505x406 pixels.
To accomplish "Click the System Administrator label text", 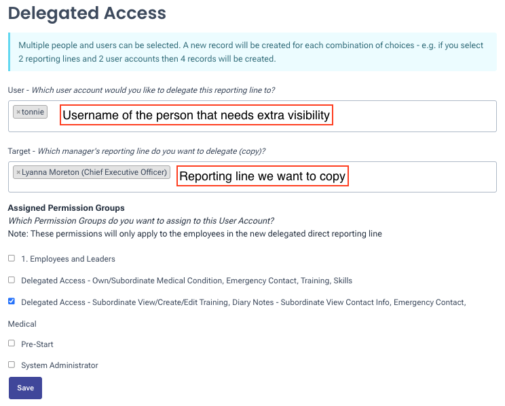I will [x=60, y=365].
